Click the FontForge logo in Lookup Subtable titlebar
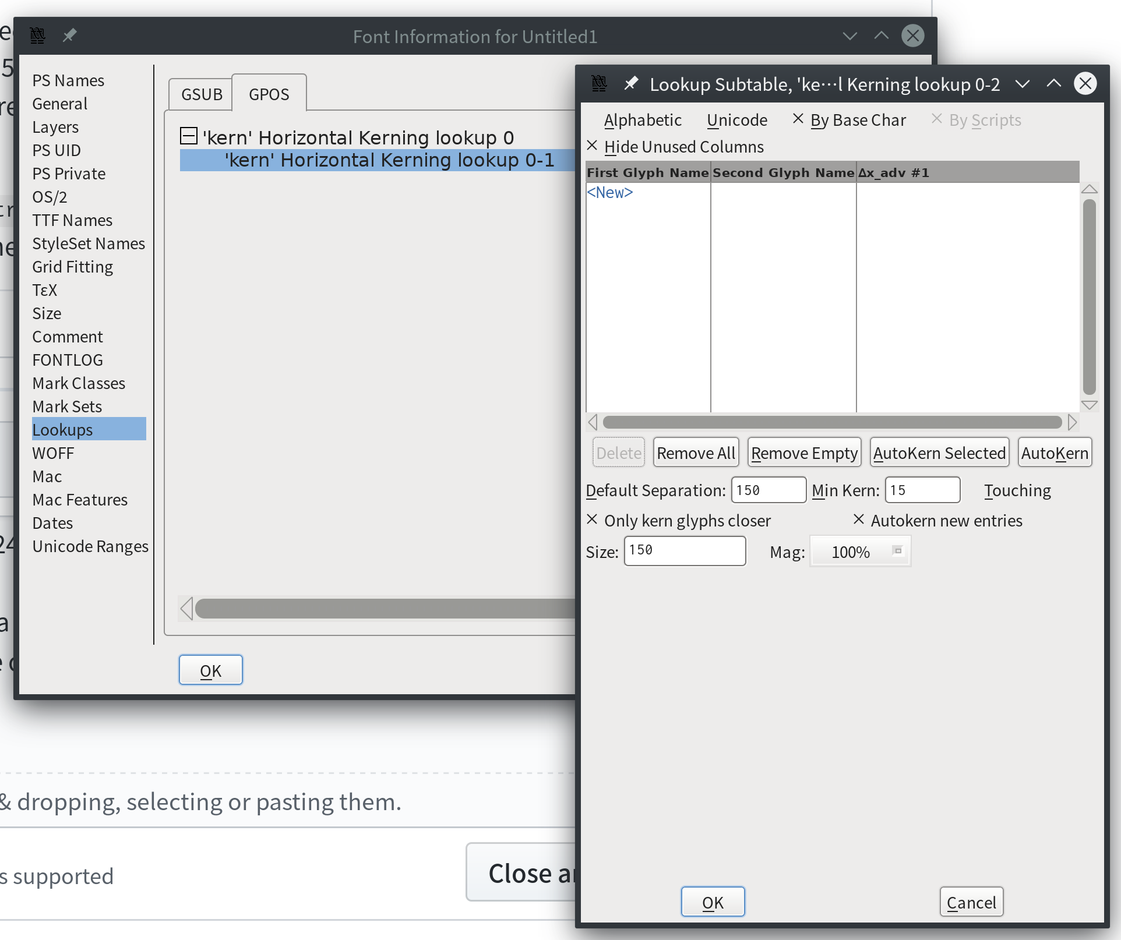Viewport: 1121px width, 940px height. pyautogui.click(x=599, y=83)
